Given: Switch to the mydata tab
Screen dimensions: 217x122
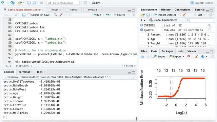Looking at the screenshot, I should [92, 10].
